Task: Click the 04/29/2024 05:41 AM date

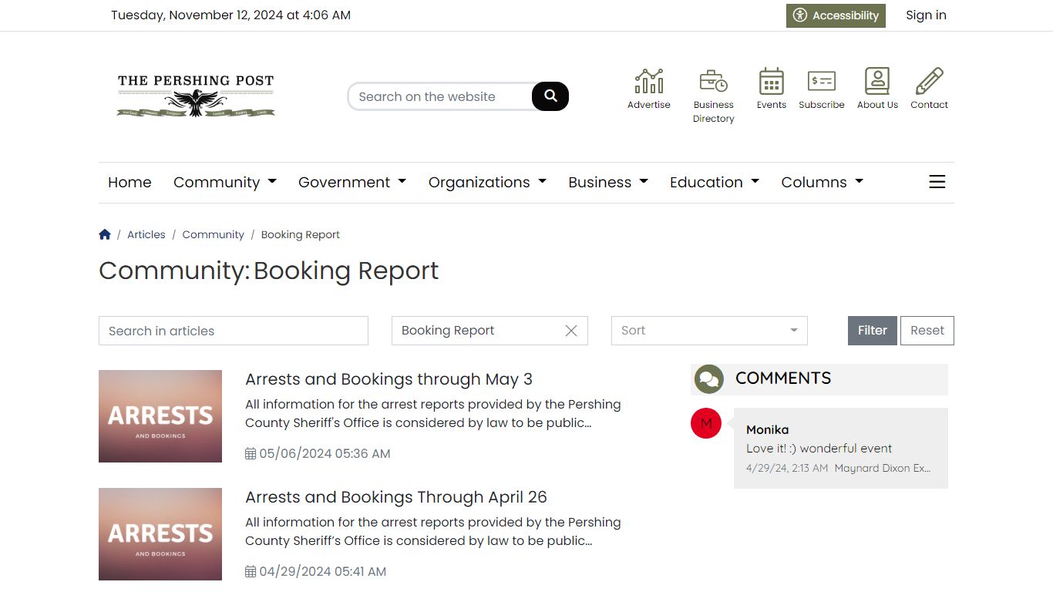Action: [x=323, y=571]
